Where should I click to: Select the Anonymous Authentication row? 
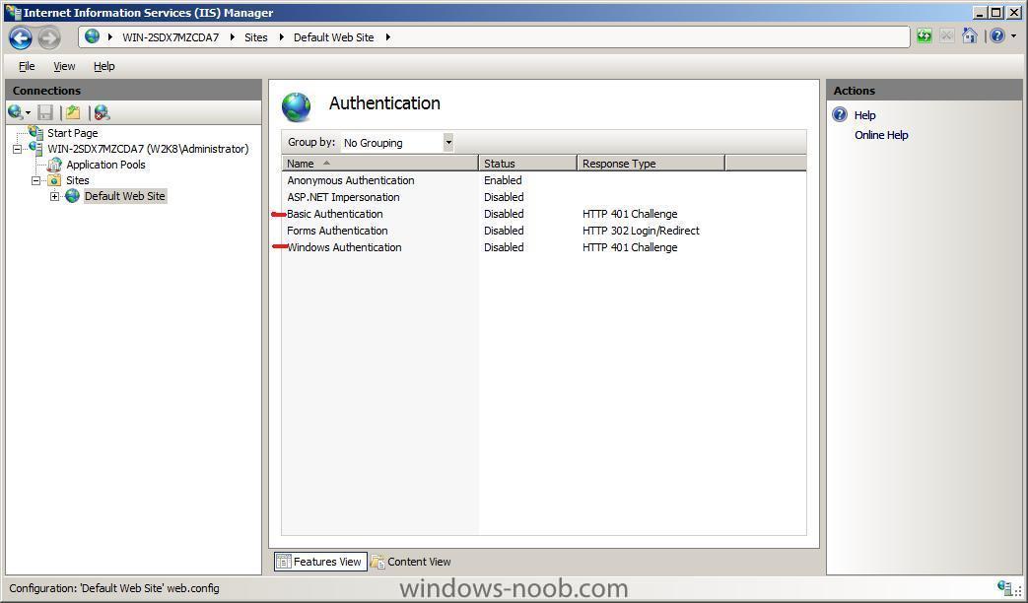[x=544, y=180]
